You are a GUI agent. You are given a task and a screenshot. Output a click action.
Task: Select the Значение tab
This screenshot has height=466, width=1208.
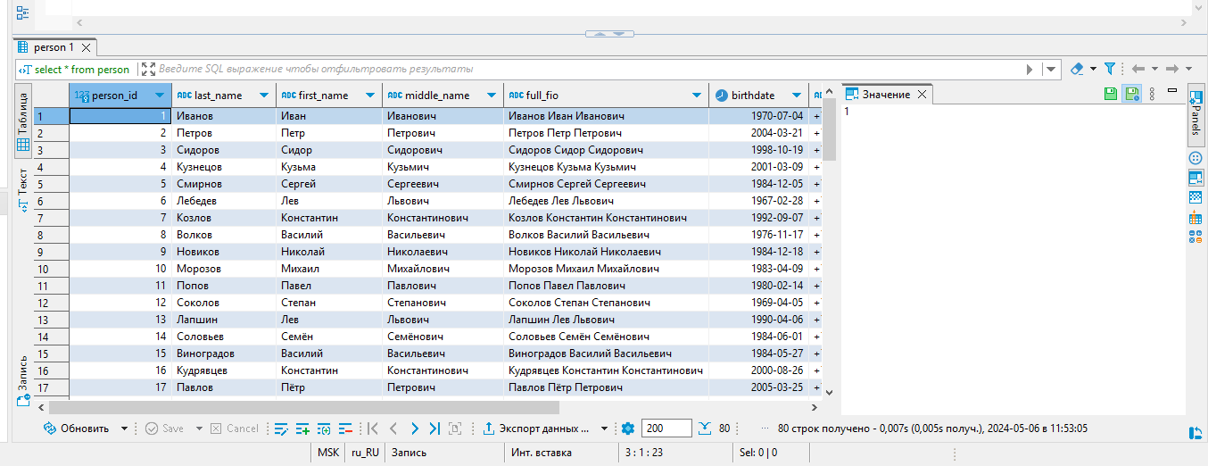[885, 95]
